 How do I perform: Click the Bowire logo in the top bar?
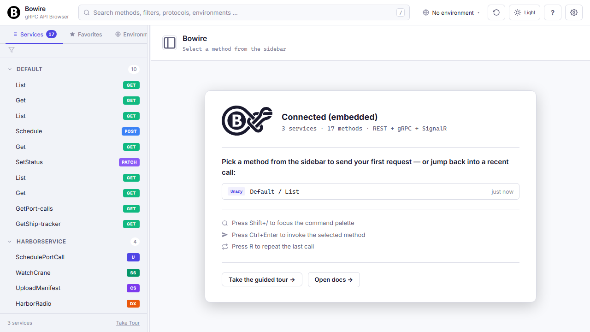14,12
